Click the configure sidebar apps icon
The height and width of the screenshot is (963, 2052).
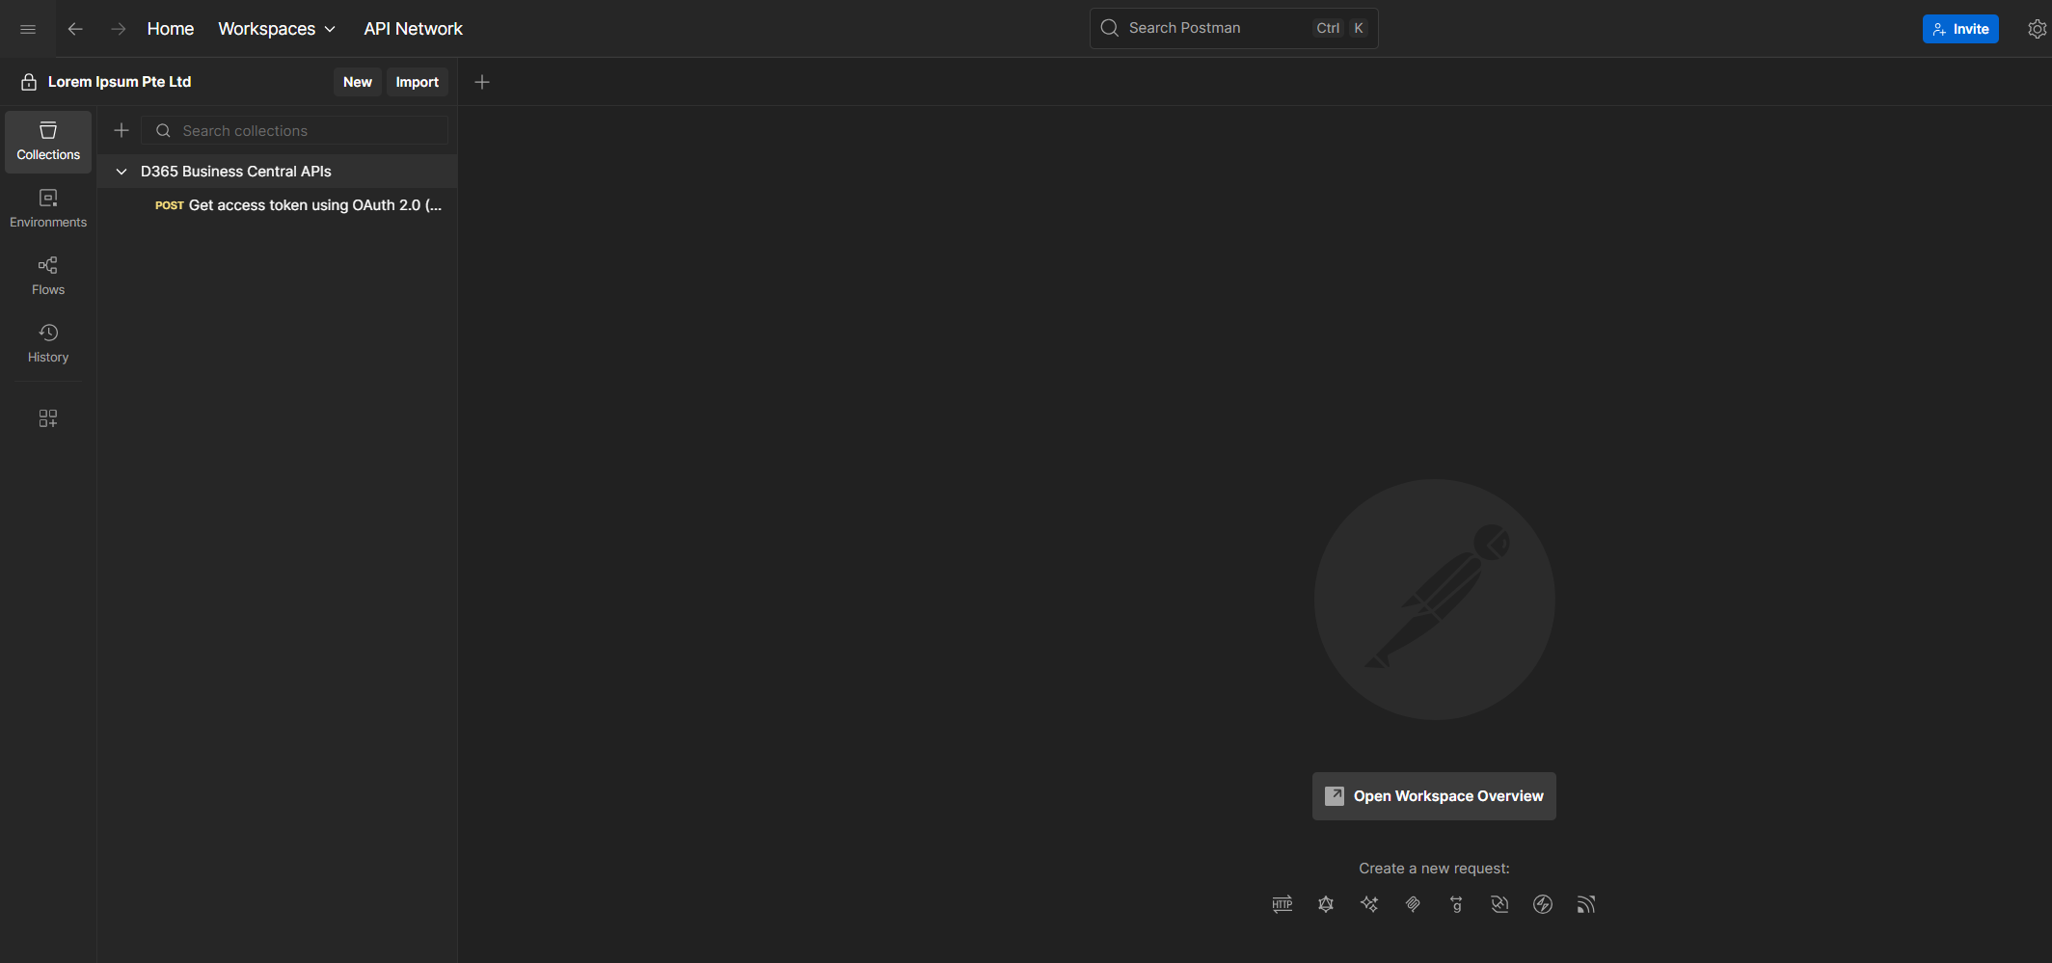click(48, 418)
